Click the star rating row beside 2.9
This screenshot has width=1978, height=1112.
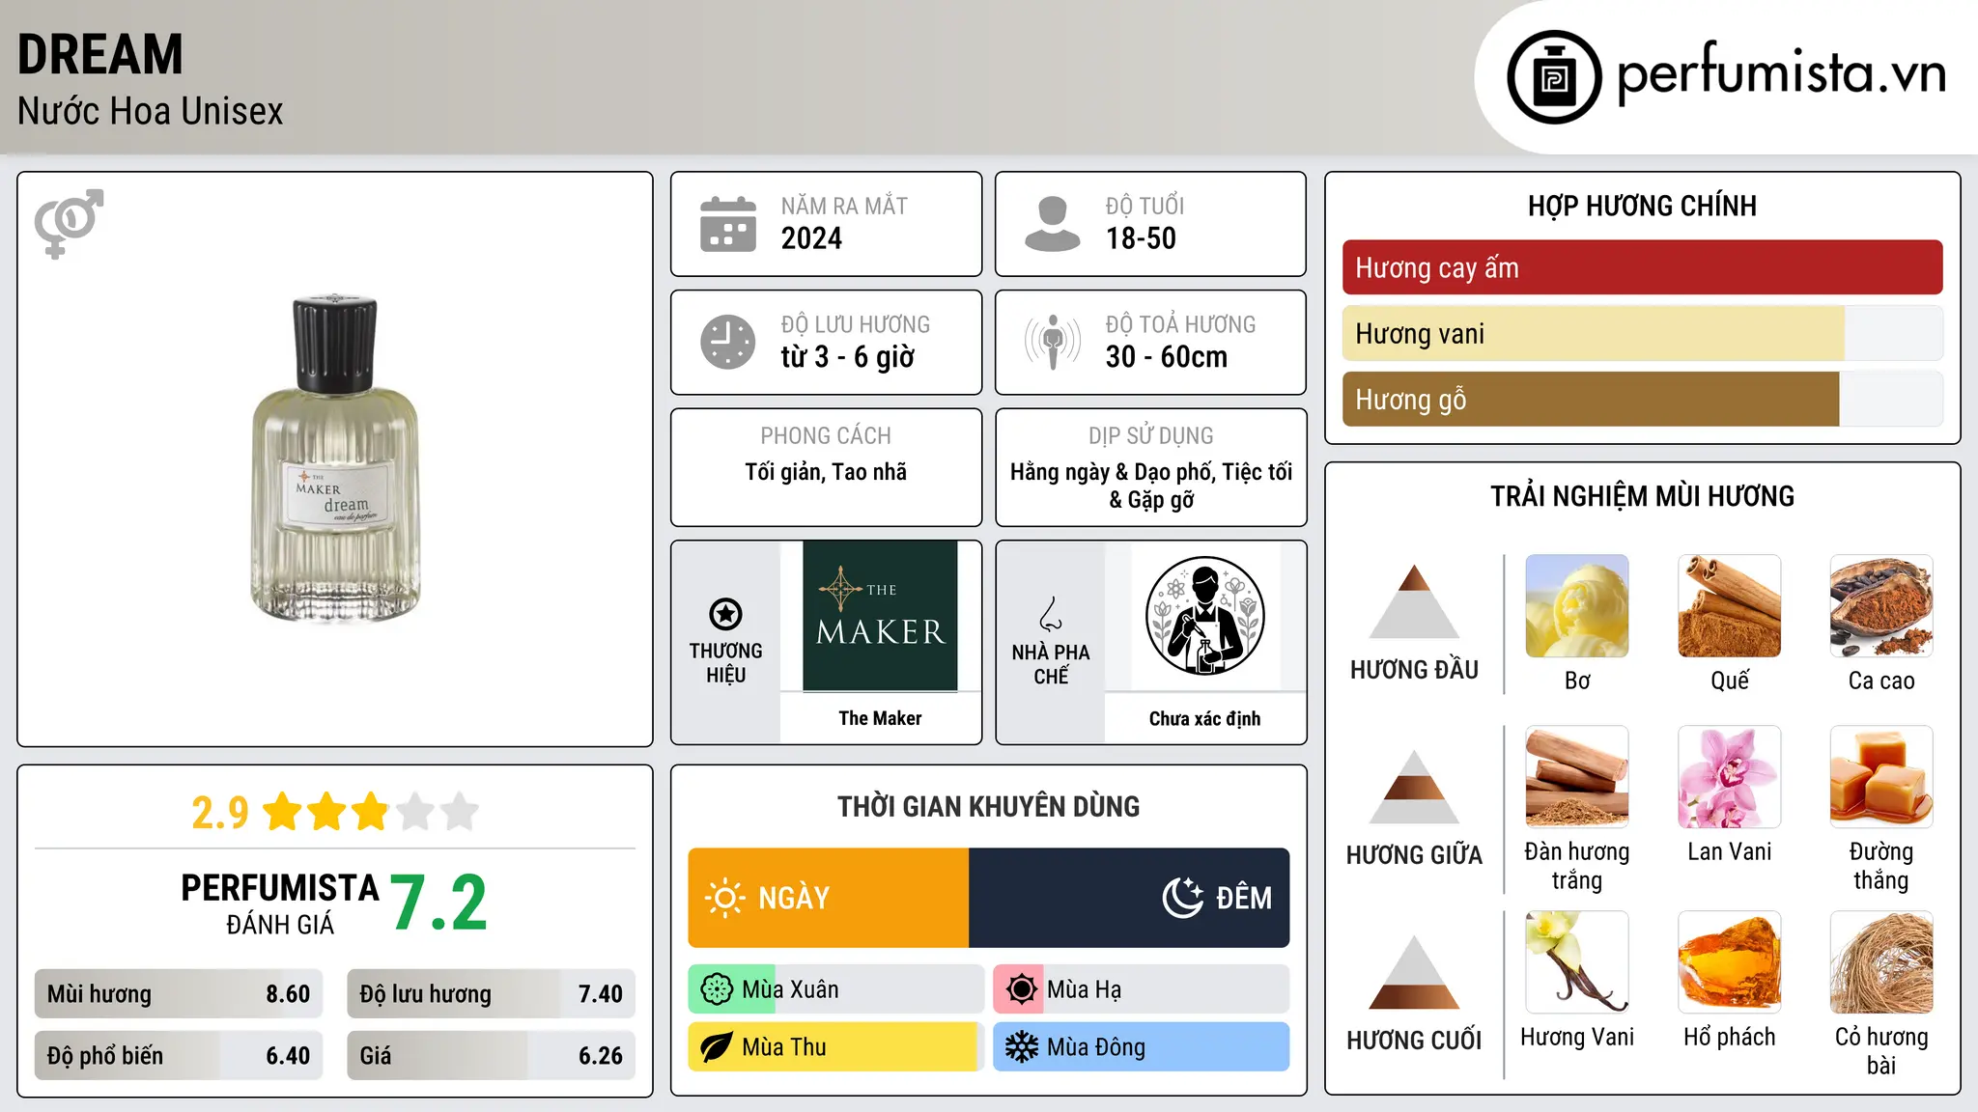[x=371, y=812]
